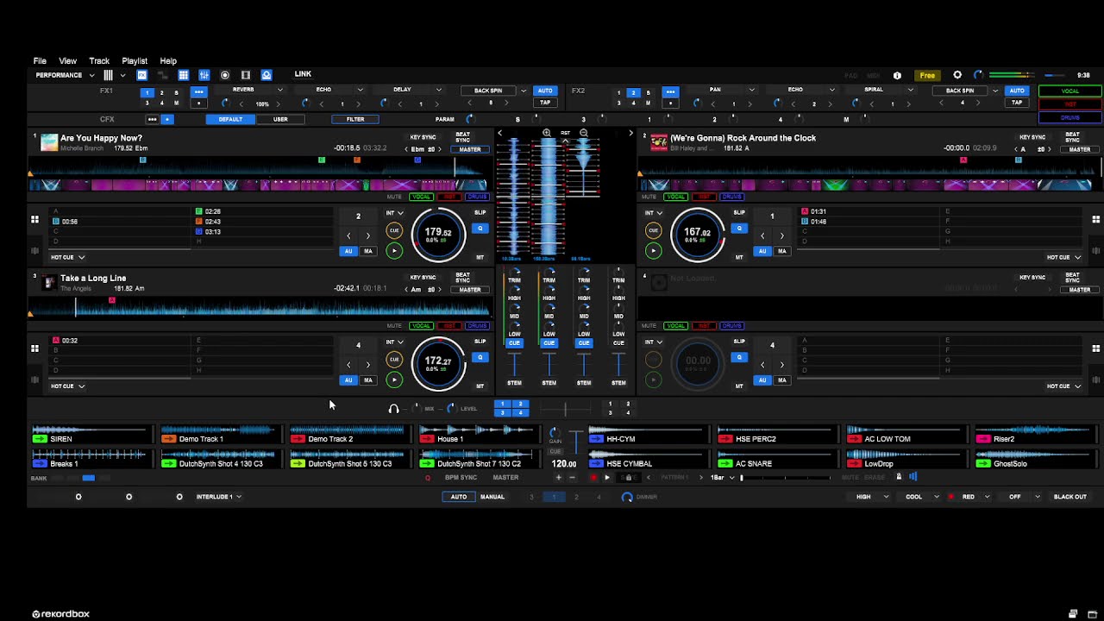1104x621 pixels.
Task: Expand the FX1 REVERB effect dropdown
Action: 279,90
